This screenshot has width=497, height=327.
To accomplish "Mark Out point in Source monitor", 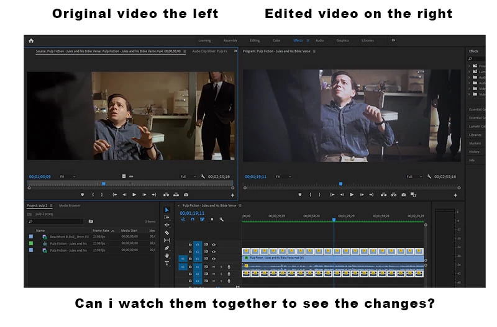I will coord(102,195).
